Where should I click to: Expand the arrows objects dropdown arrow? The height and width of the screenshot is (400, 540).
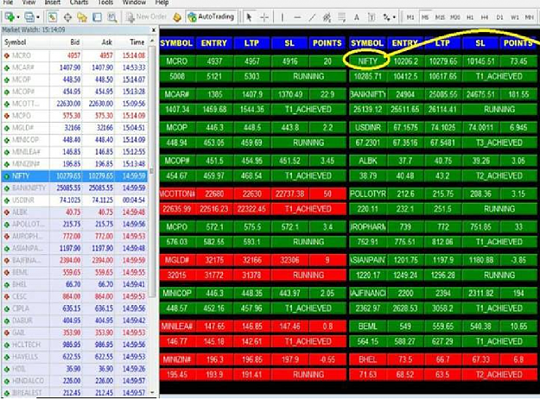click(x=394, y=17)
